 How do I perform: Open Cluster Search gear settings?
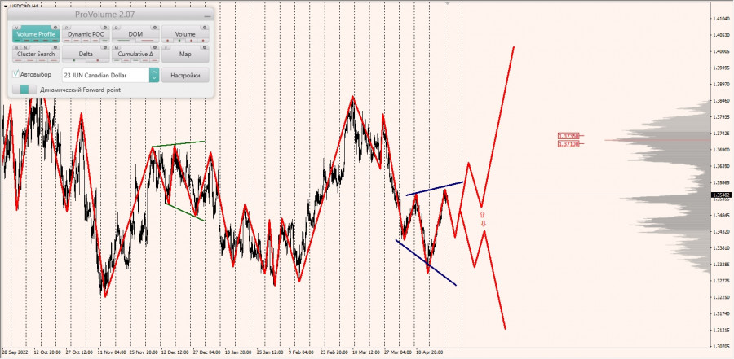point(55,47)
